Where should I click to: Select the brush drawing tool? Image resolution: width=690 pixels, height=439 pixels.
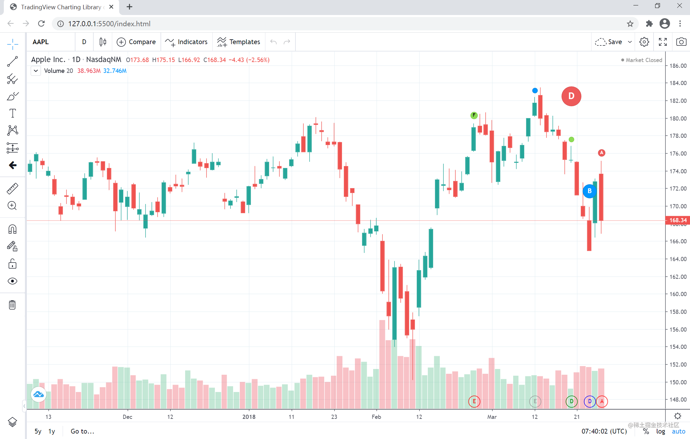12,96
